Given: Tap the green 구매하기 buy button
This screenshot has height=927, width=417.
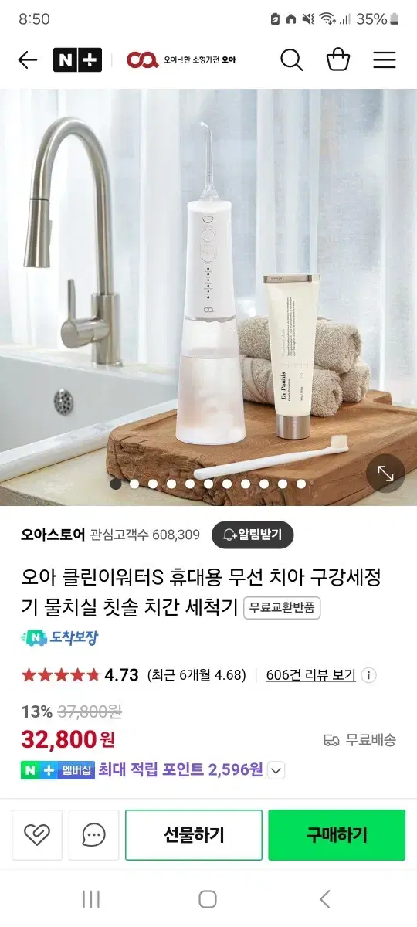Looking at the screenshot, I should [337, 835].
